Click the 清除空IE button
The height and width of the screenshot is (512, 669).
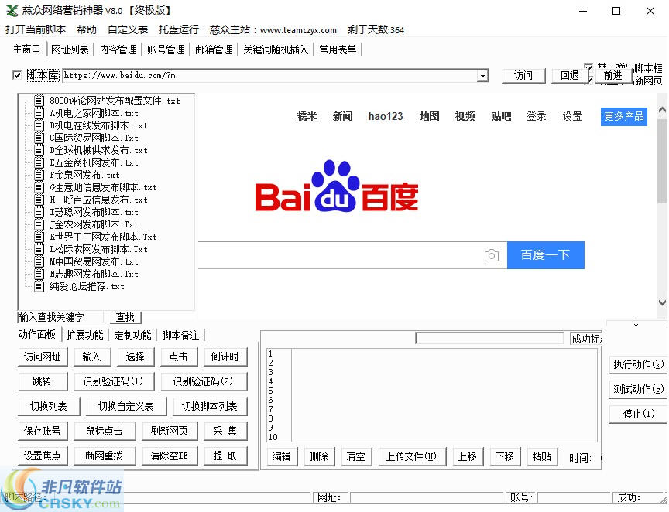coord(169,456)
